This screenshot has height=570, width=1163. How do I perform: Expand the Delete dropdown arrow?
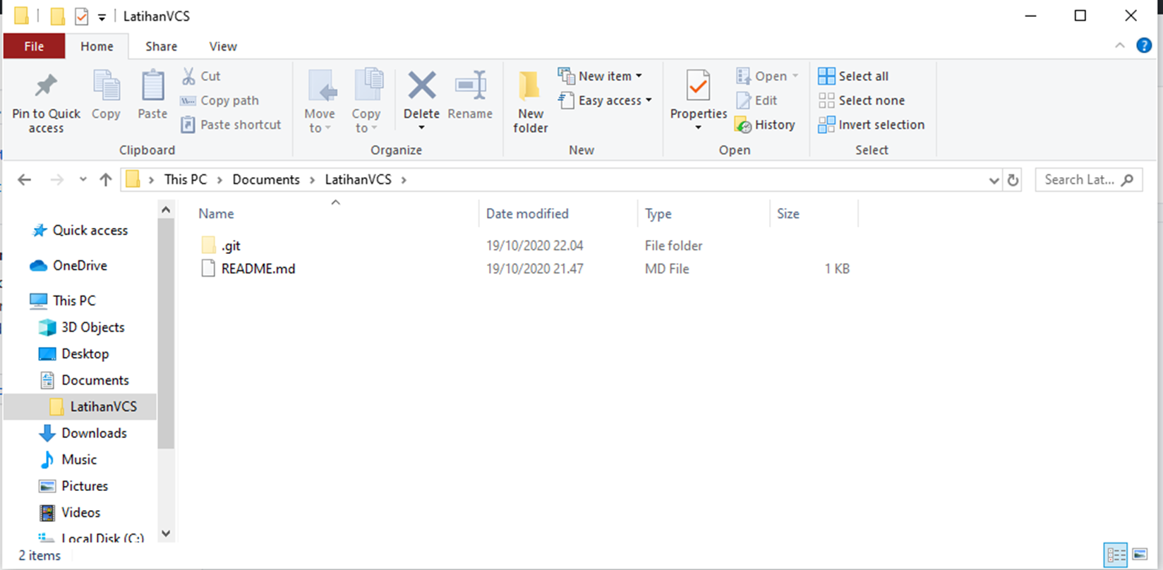[421, 128]
